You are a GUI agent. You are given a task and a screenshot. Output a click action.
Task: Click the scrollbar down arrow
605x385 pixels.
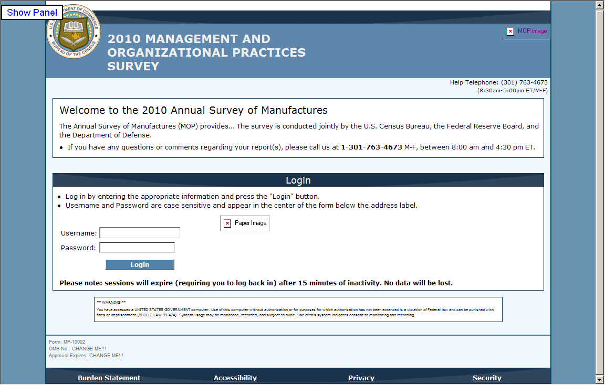(x=599, y=380)
